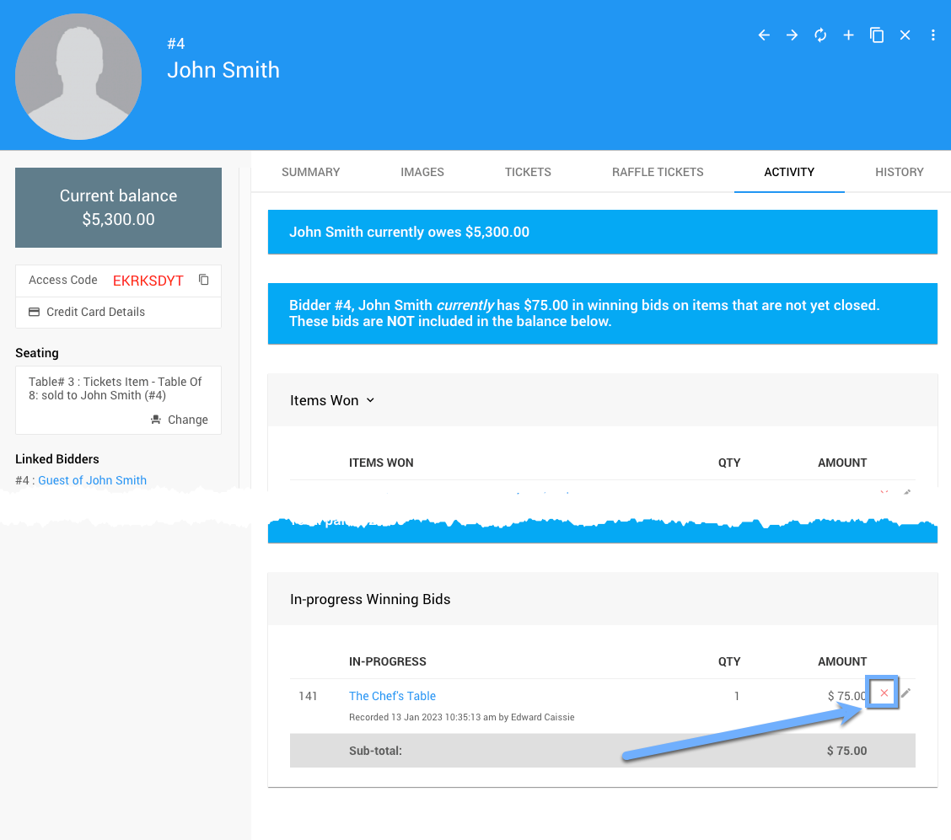Image resolution: width=951 pixels, height=840 pixels.
Task: Go to the previous bidder arrow
Action: tap(764, 35)
